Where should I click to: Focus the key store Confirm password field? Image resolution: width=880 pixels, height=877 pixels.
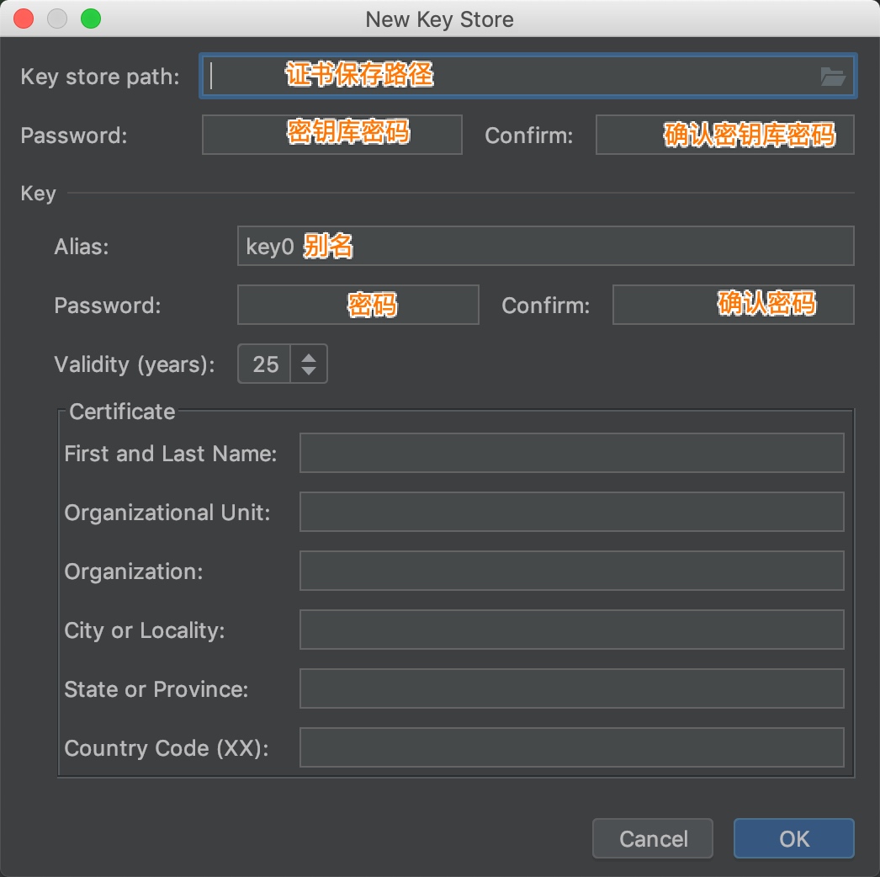(724, 135)
